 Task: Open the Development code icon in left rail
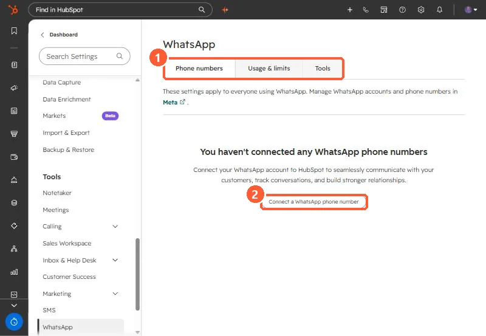[x=14, y=295]
